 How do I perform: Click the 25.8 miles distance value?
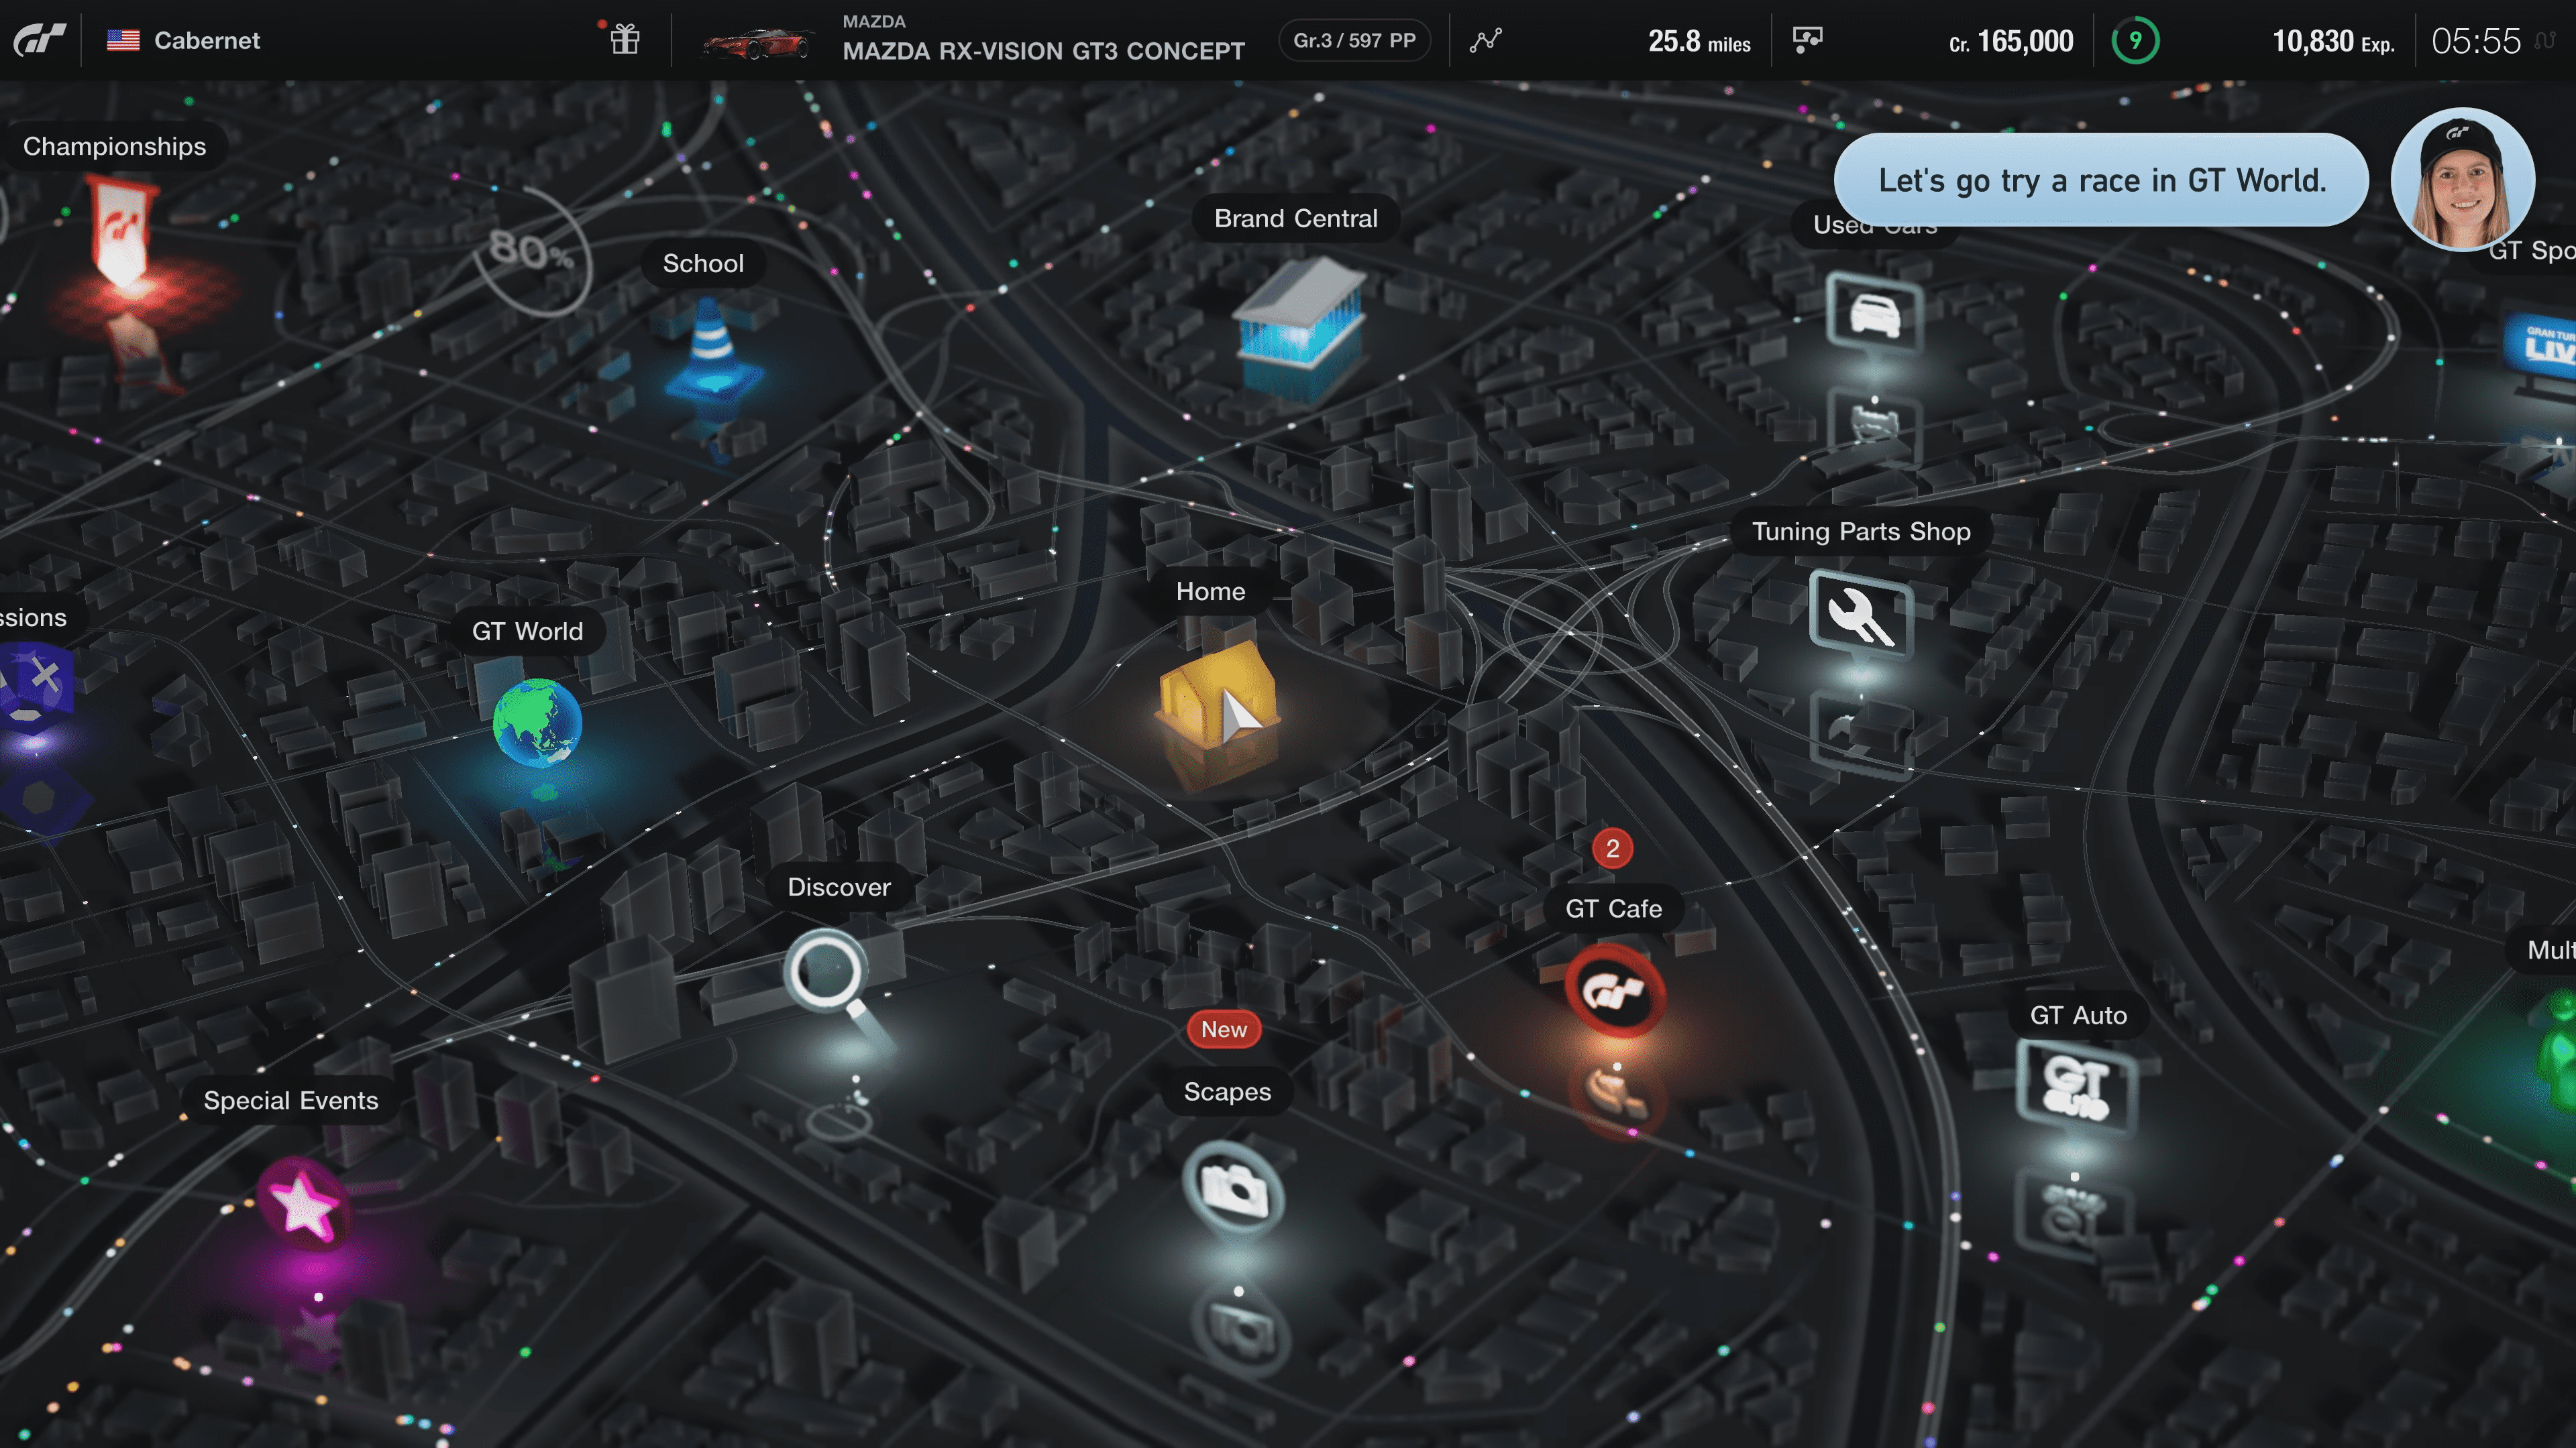coord(1699,41)
